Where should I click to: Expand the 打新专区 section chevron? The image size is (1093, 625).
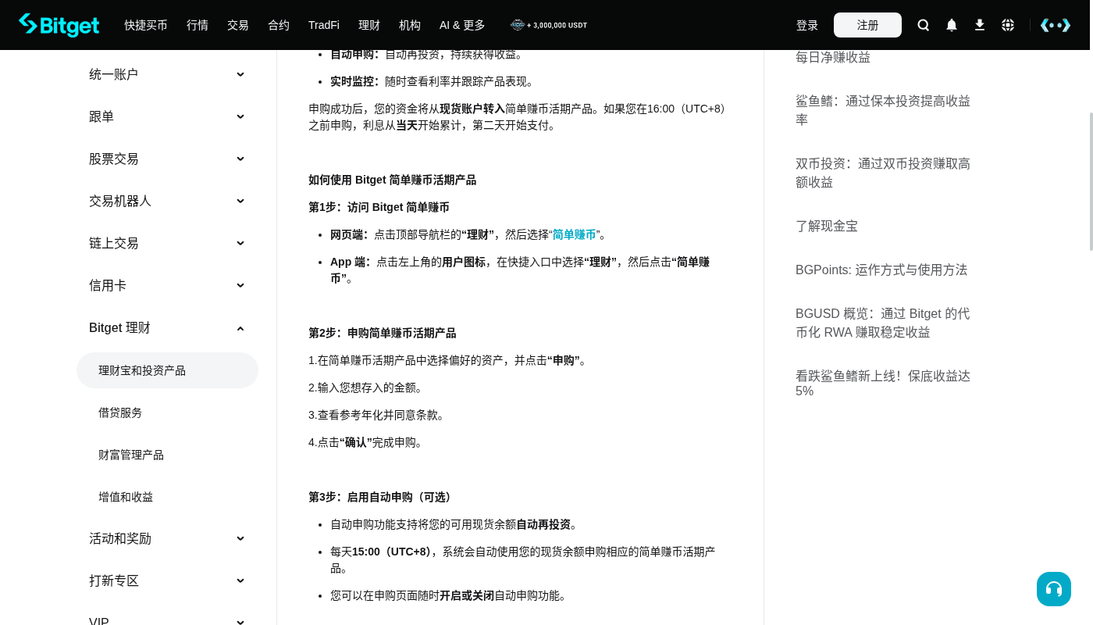point(240,580)
